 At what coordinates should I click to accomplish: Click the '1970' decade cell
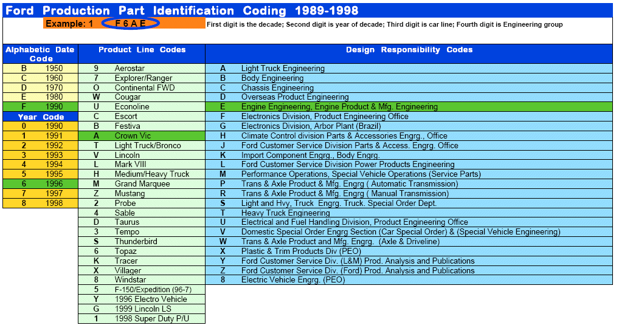point(54,87)
